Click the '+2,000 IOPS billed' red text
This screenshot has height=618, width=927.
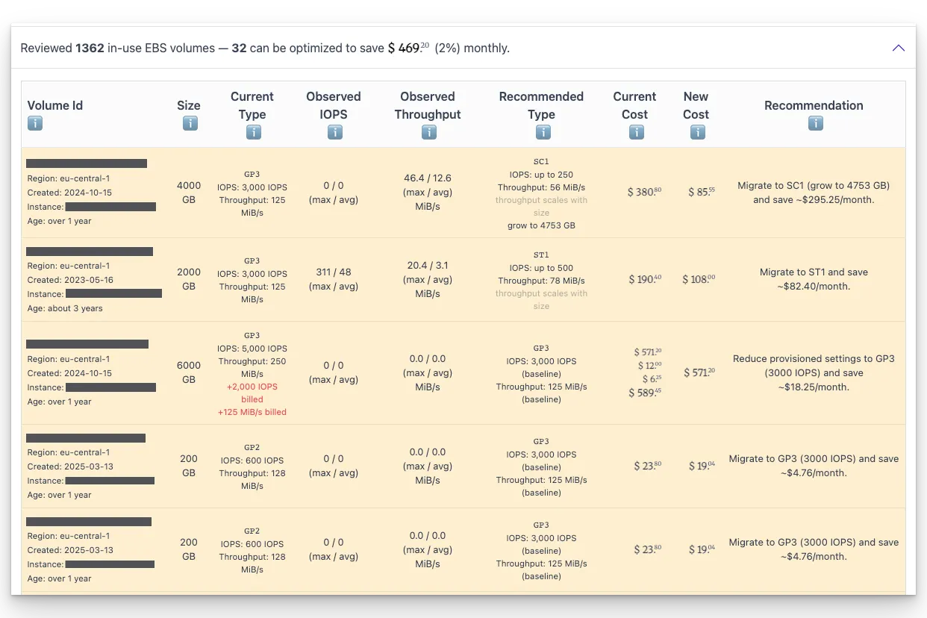coord(252,393)
